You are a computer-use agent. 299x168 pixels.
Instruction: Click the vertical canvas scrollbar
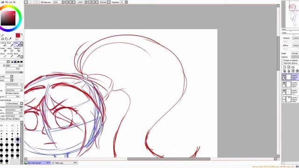tap(278, 53)
